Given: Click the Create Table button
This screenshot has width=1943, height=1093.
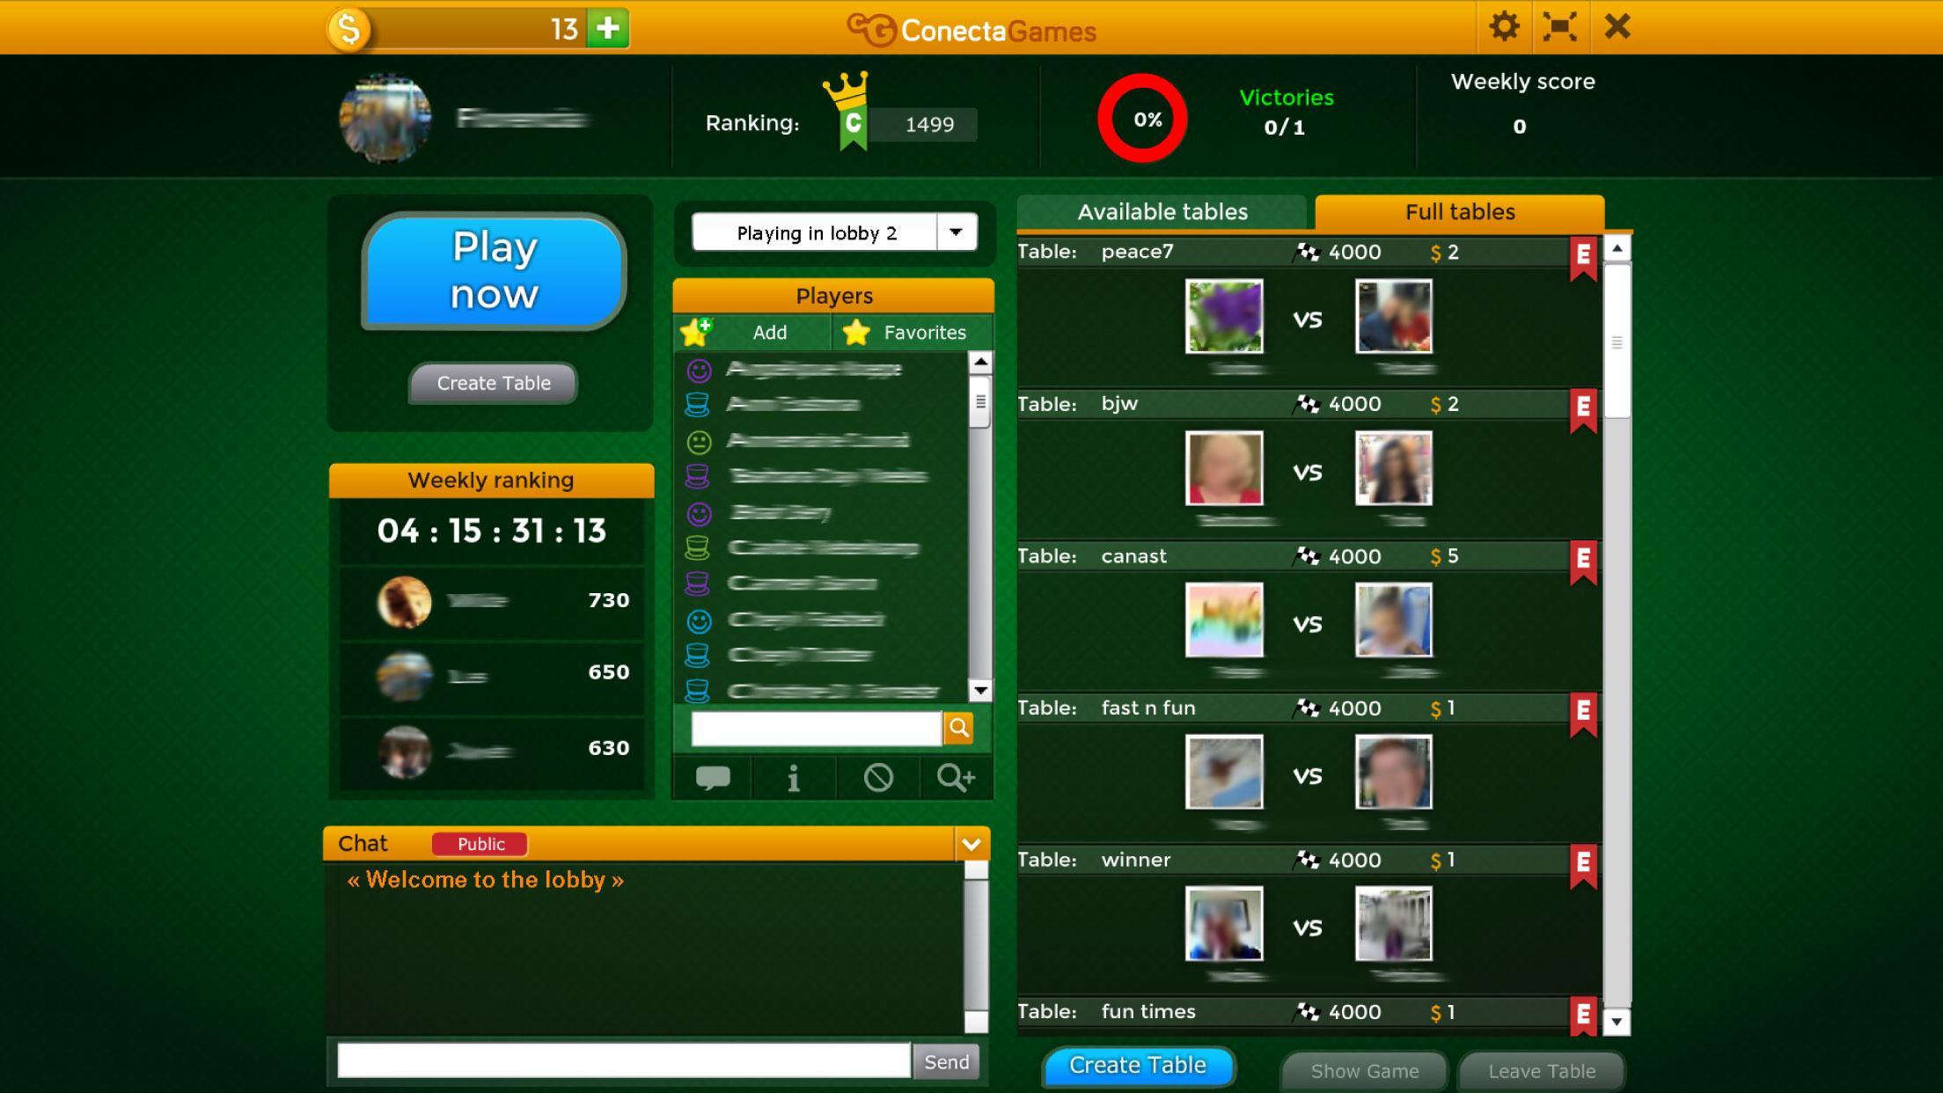Looking at the screenshot, I should coord(1139,1064).
